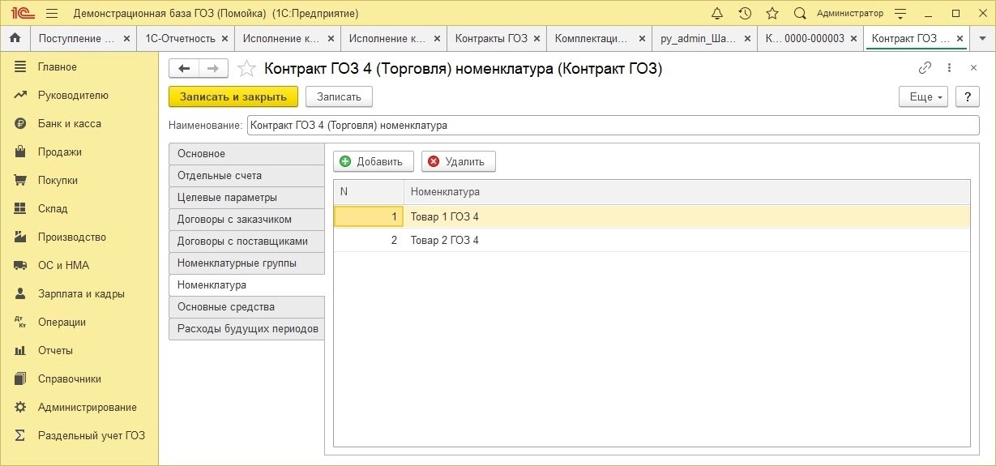Open form's three-dot options menu

coord(949,68)
